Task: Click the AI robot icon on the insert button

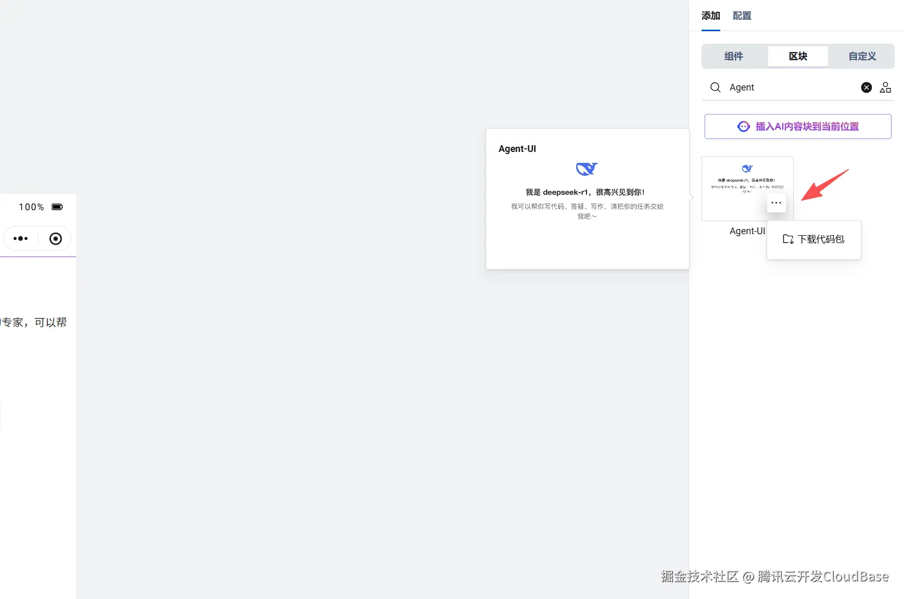Action: 743,126
